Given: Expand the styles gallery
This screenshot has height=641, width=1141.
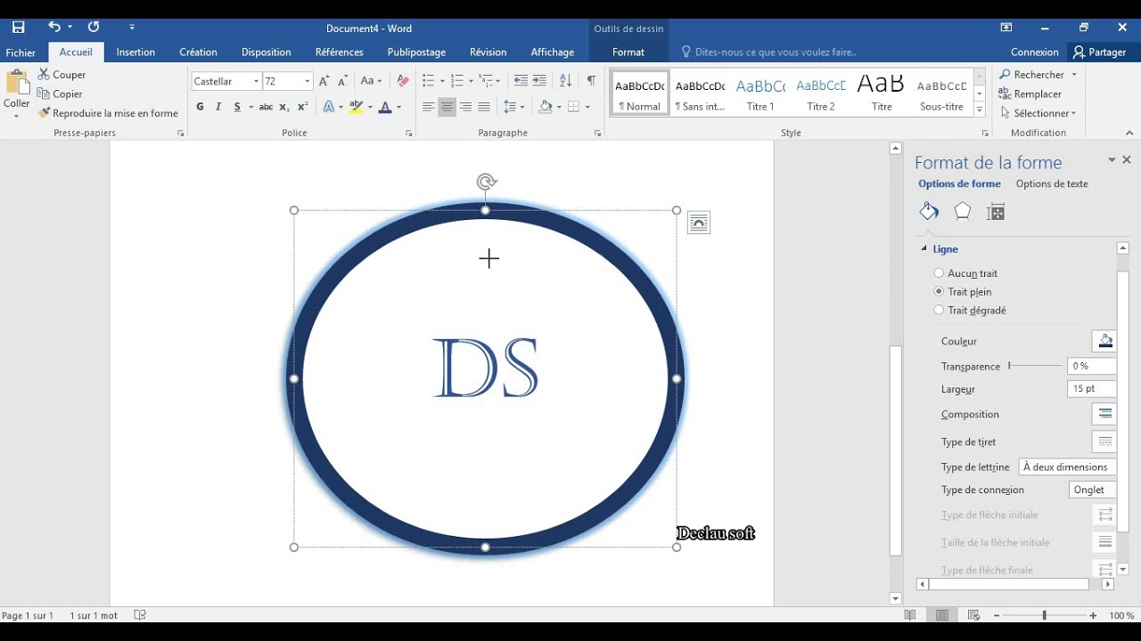Looking at the screenshot, I should point(980,110).
